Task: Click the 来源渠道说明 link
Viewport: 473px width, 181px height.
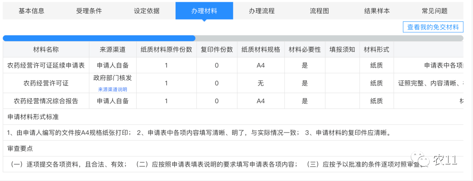Action: [113, 89]
